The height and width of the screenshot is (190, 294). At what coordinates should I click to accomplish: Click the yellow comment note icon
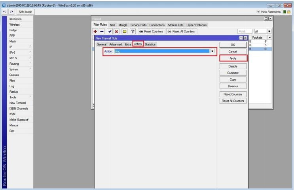(x=124, y=31)
